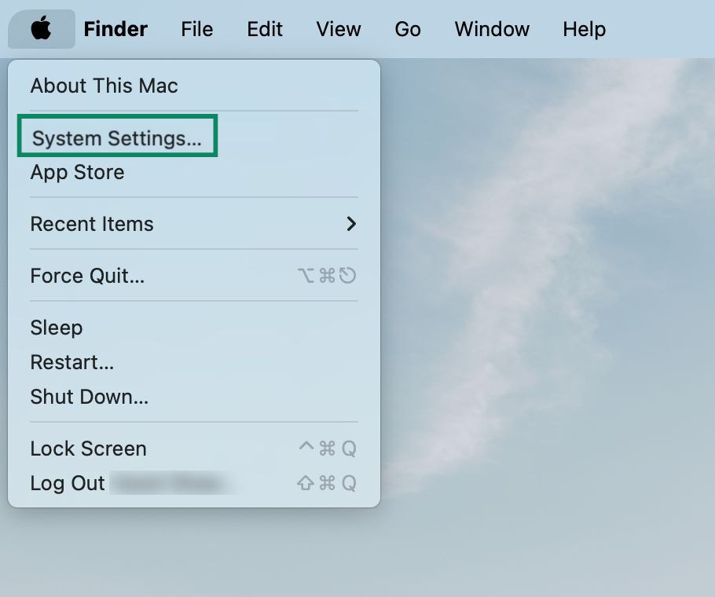Open the Finder application menu

[x=115, y=29]
